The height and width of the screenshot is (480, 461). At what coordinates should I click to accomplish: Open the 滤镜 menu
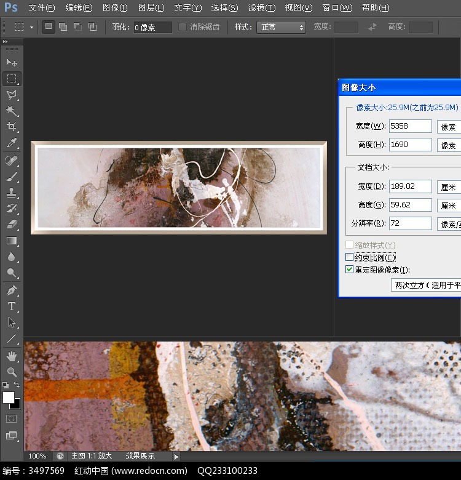262,7
